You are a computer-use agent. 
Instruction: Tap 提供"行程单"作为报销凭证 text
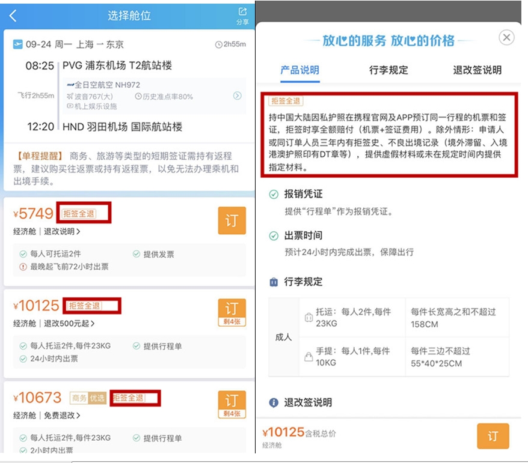(339, 211)
